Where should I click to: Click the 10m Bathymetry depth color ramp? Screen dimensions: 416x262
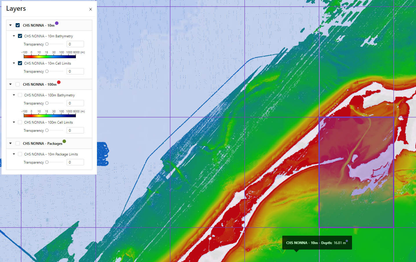click(50, 57)
